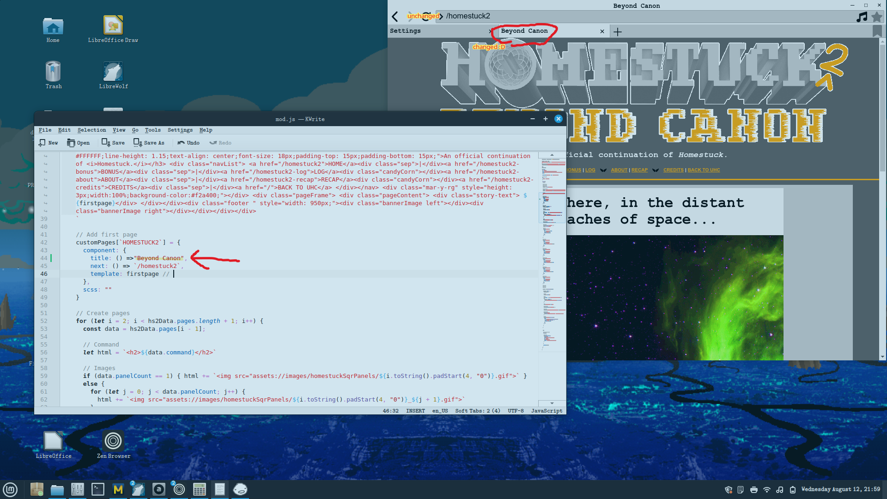
Task: Change the JavaScript syntax mode selector
Action: click(x=547, y=411)
